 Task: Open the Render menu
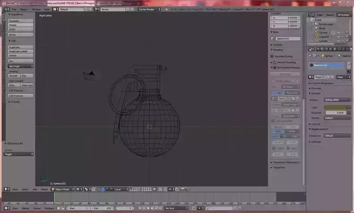[24, 9]
